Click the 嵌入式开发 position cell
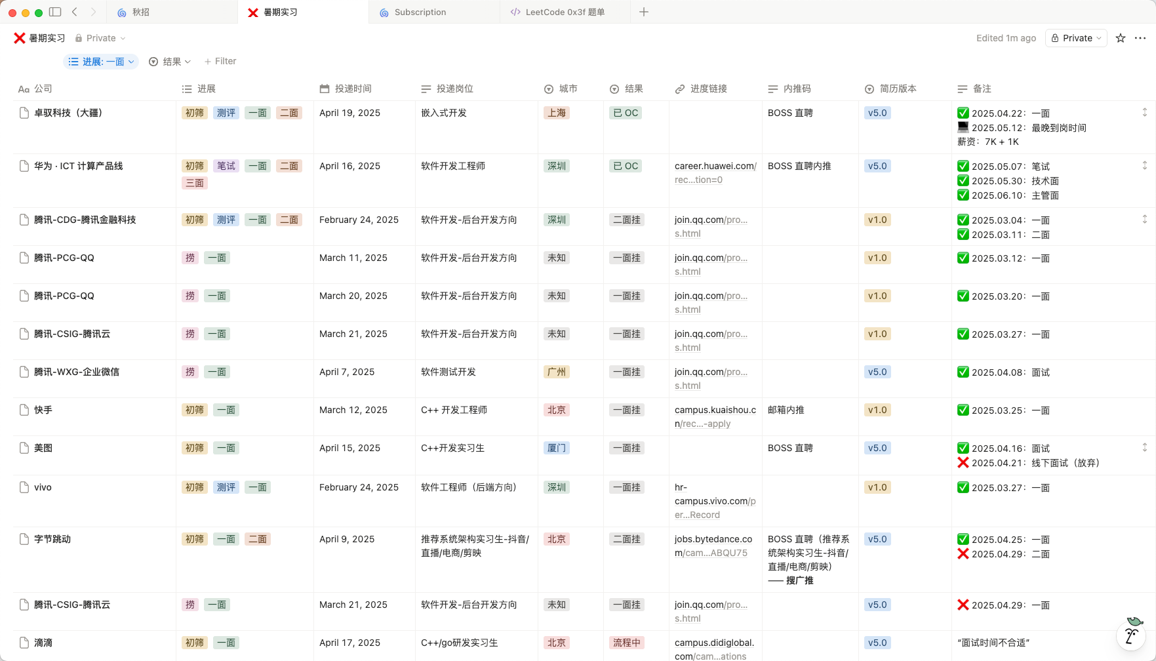 point(444,113)
